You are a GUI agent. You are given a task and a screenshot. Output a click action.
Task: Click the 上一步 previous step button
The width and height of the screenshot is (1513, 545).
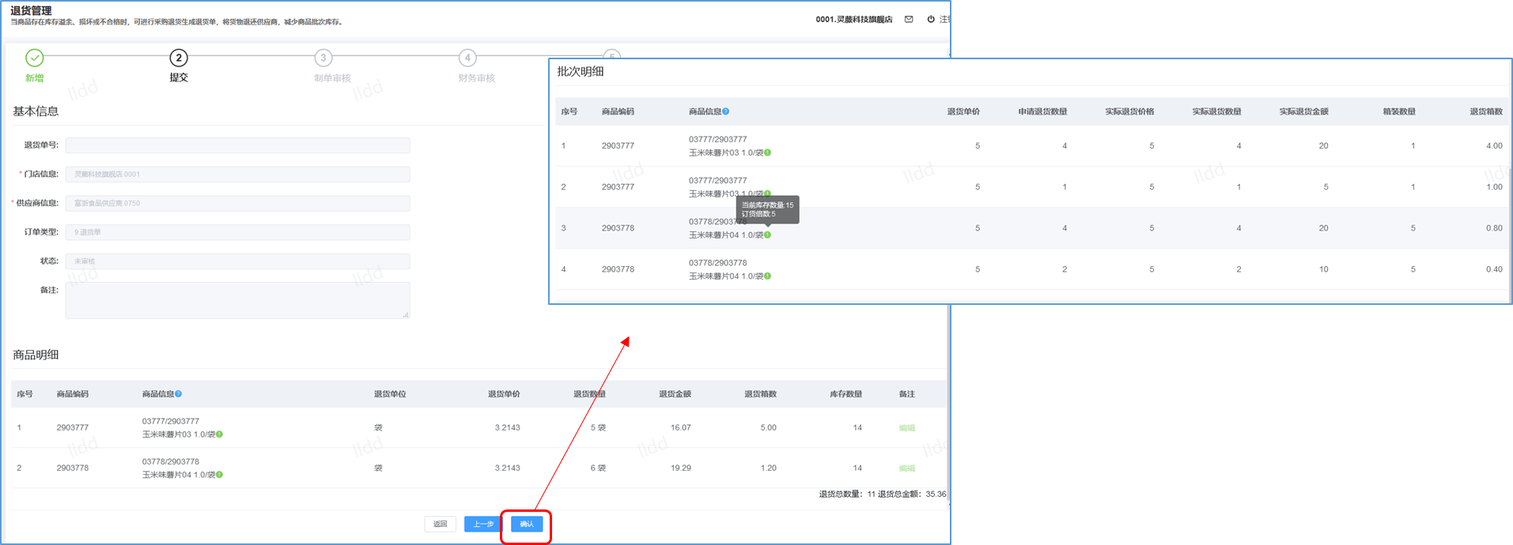[x=482, y=524]
